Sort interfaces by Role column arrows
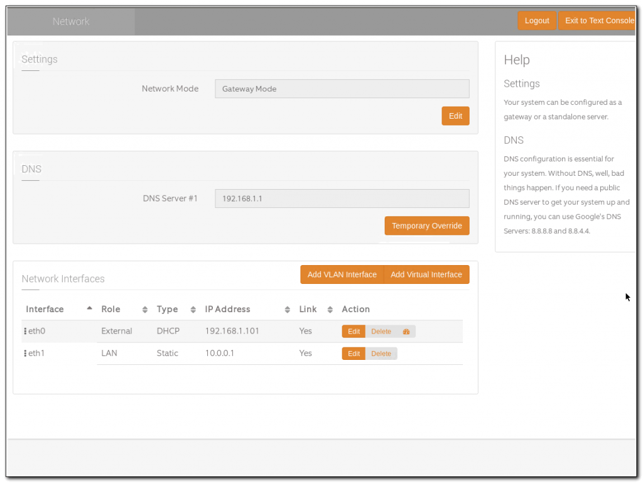The image size is (643, 483). (x=145, y=310)
